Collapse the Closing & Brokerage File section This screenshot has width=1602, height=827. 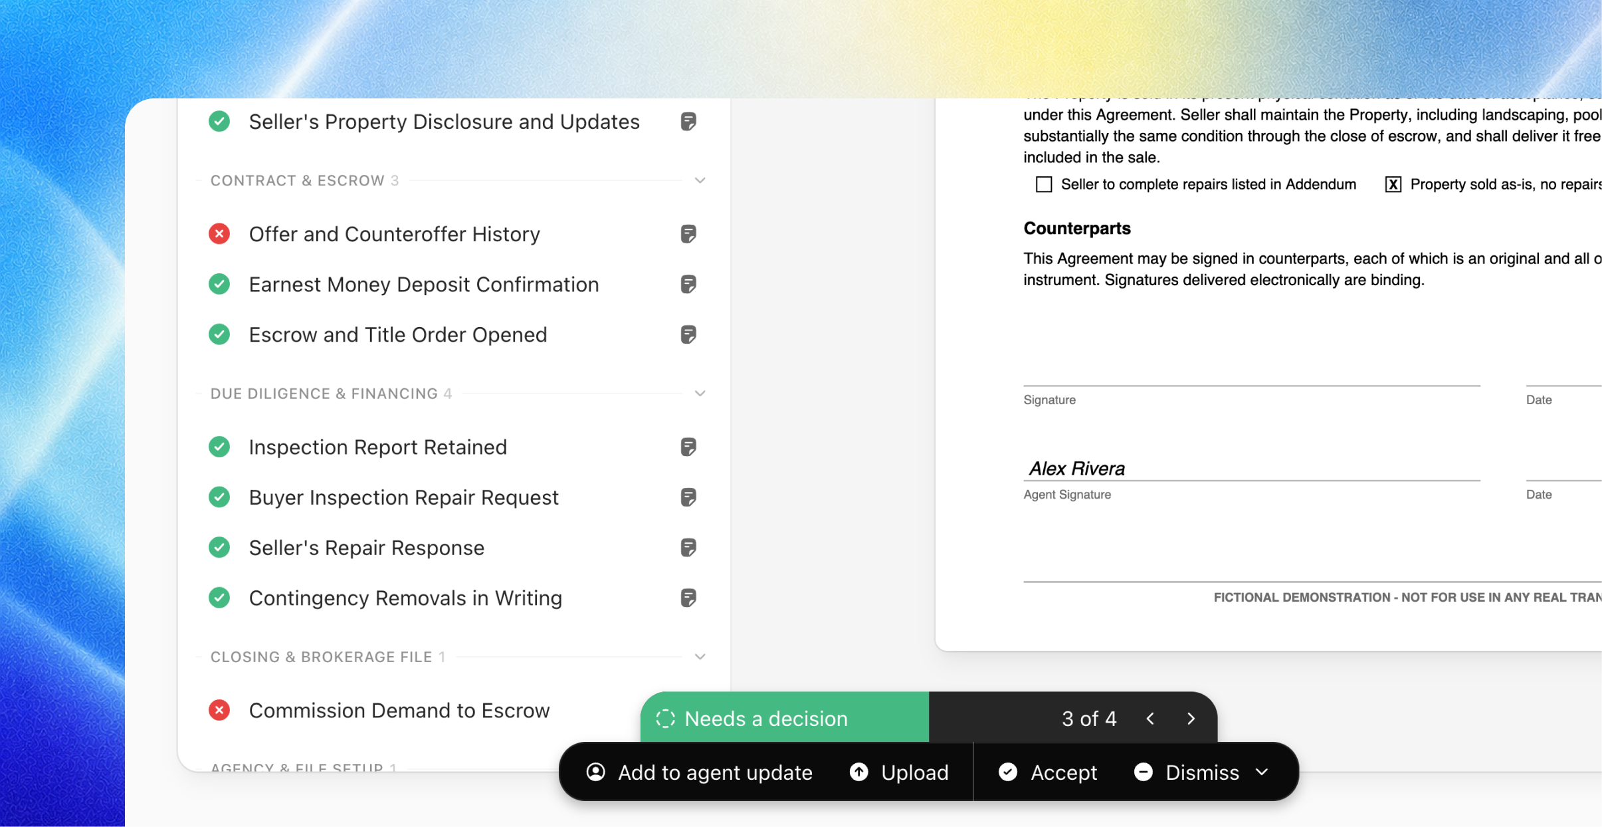[x=700, y=657]
